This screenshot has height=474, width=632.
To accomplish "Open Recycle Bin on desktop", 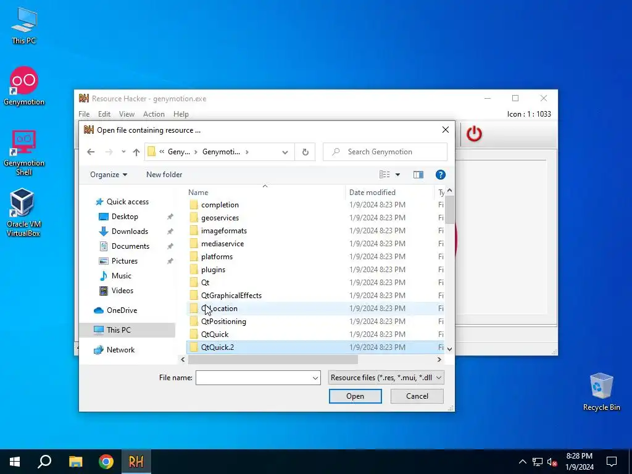I will tap(601, 392).
